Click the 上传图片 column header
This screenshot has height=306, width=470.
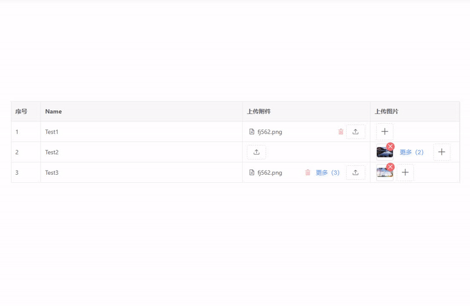click(415, 111)
